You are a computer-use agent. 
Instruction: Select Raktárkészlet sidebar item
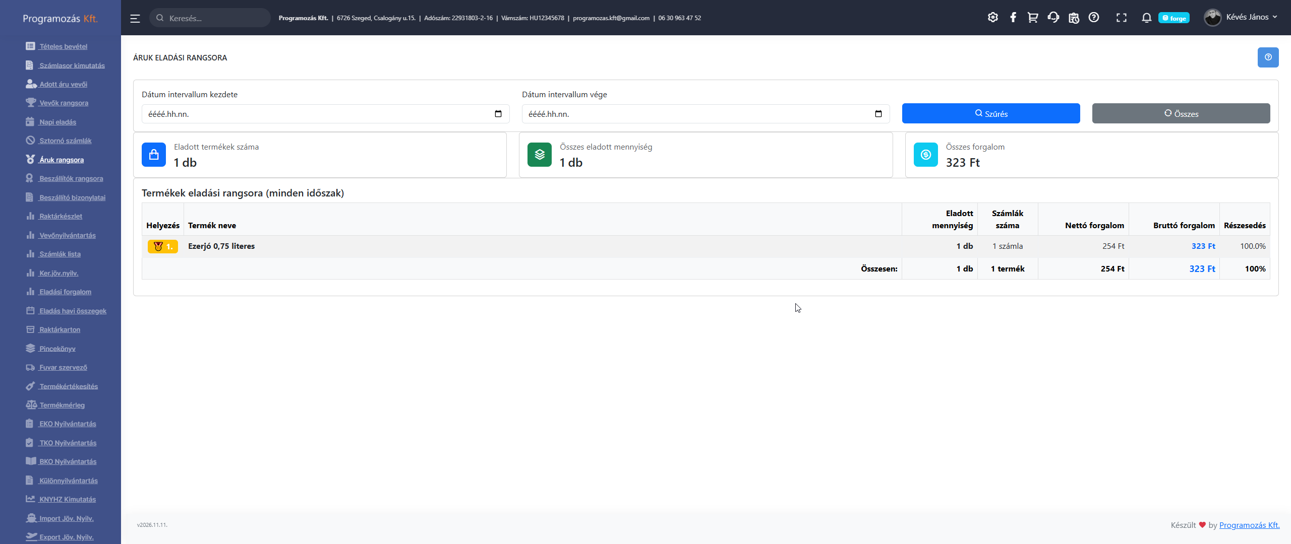tap(61, 216)
